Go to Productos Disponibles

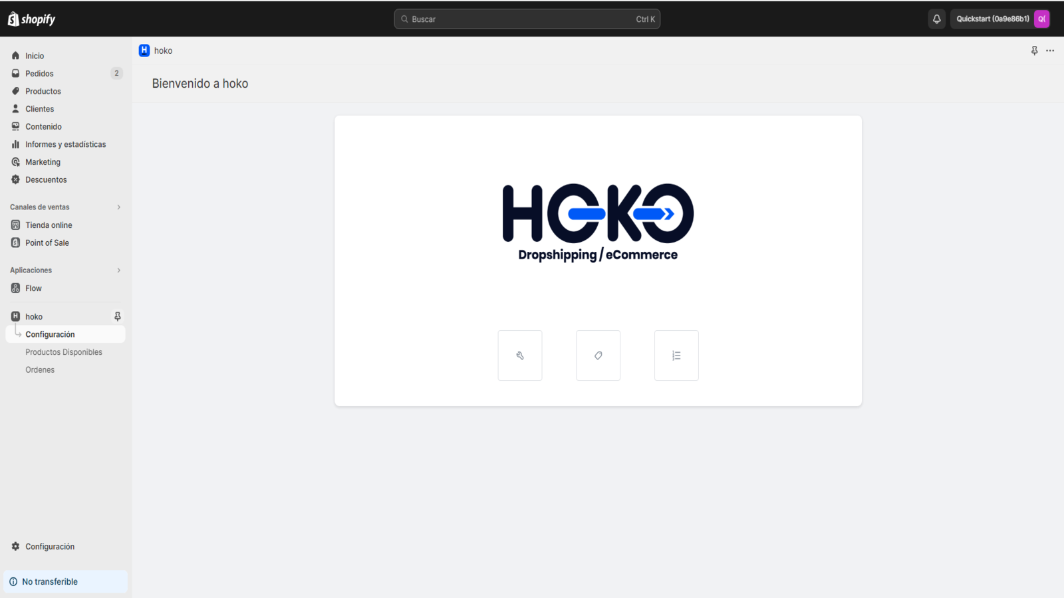point(64,352)
